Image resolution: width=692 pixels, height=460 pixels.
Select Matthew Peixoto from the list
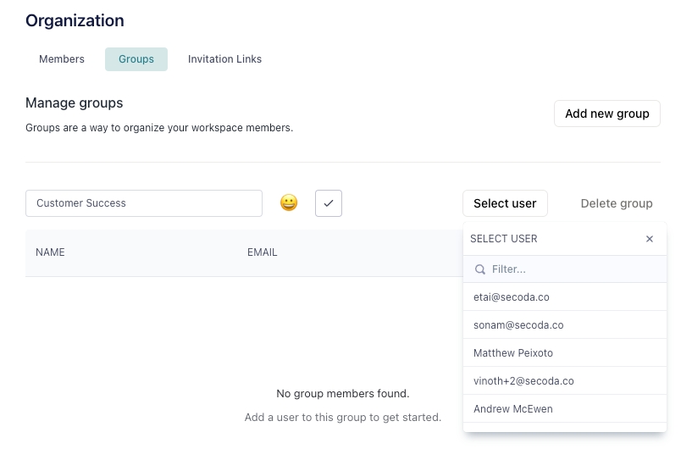(x=513, y=353)
